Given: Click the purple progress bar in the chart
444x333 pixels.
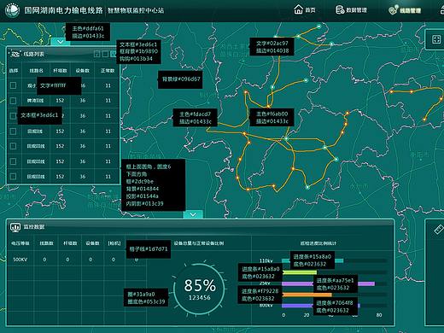Looking at the screenshot, I should [328, 283].
